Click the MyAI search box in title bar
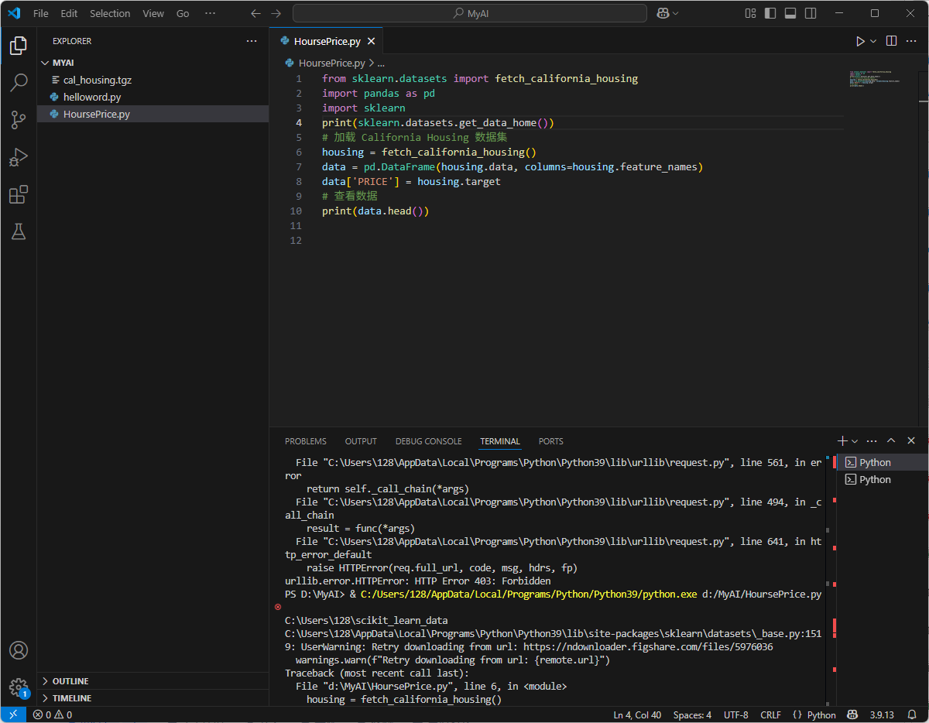Image resolution: width=929 pixels, height=723 pixels. [469, 13]
